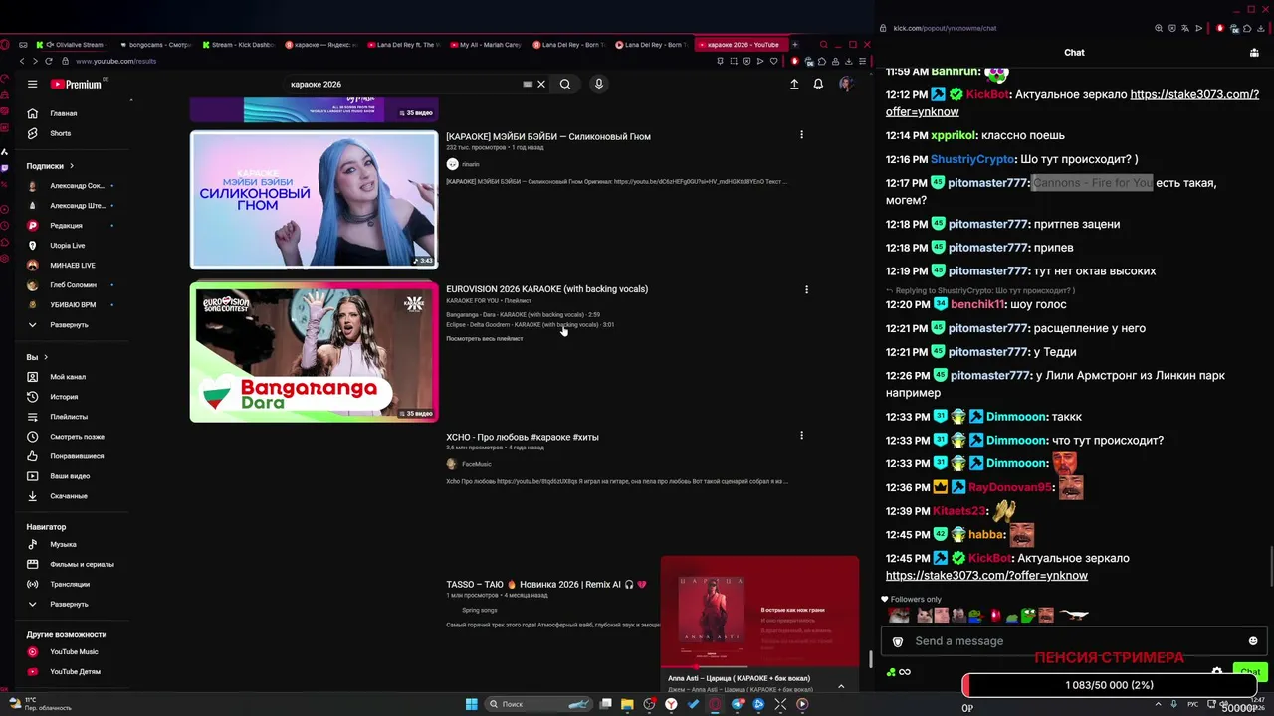Viewport: 1274px width, 716px height.
Task: Open Telegram from the taskbar
Action: 738,704
